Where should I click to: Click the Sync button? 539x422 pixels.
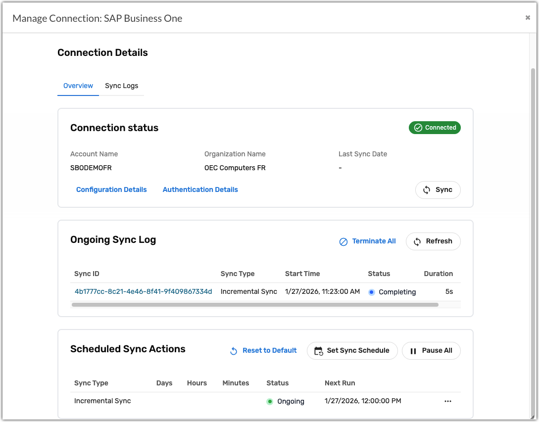pyautogui.click(x=438, y=189)
